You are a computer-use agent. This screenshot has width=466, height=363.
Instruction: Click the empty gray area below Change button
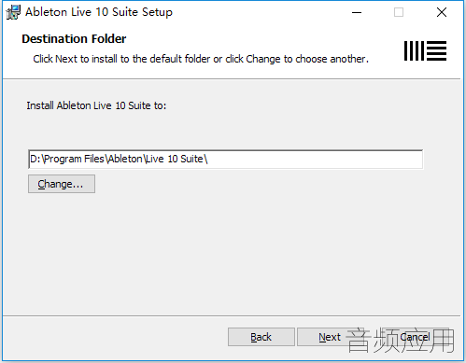[231, 252]
